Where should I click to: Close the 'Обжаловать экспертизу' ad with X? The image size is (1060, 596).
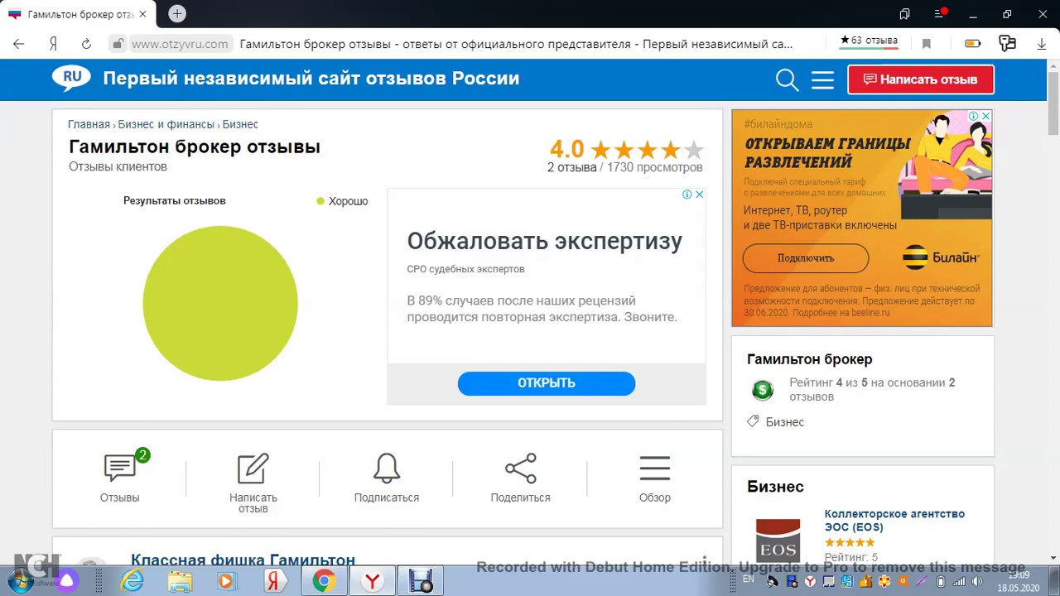tap(699, 195)
